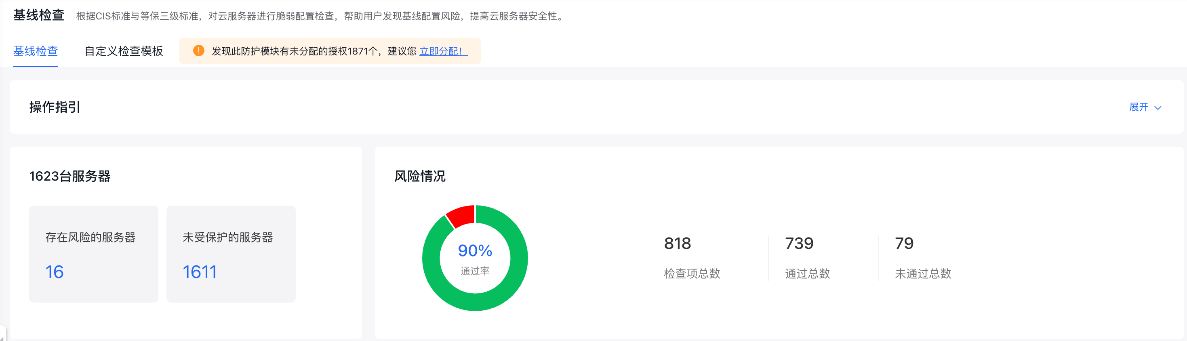Click the 操作指引 section header
Image resolution: width=1187 pixels, height=341 pixels.
[x=55, y=107]
